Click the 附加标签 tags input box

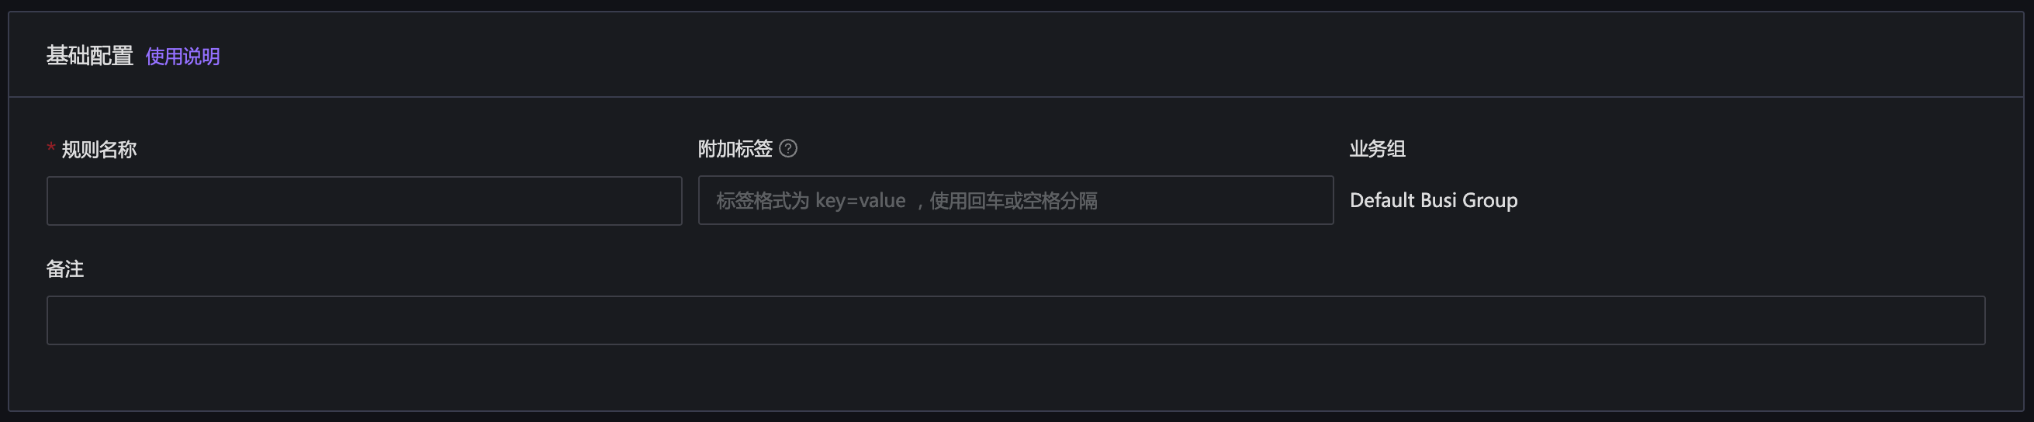[x=1015, y=201]
